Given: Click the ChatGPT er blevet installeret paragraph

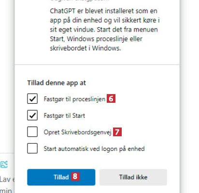Looking at the screenshot, I should click(x=105, y=30).
